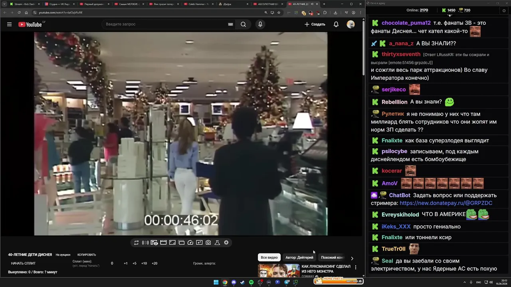The height and width of the screenshot is (287, 511).
Task: Open Steam from the taskbar
Action: (x=242, y=282)
